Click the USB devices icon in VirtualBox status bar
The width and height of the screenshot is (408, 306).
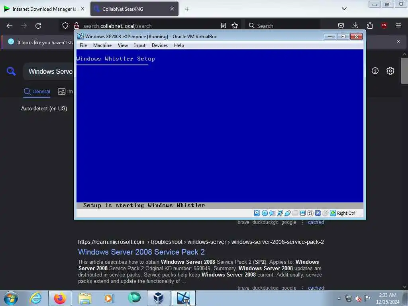(x=288, y=213)
